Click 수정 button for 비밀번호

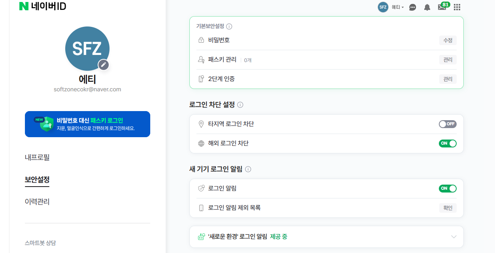(x=448, y=40)
